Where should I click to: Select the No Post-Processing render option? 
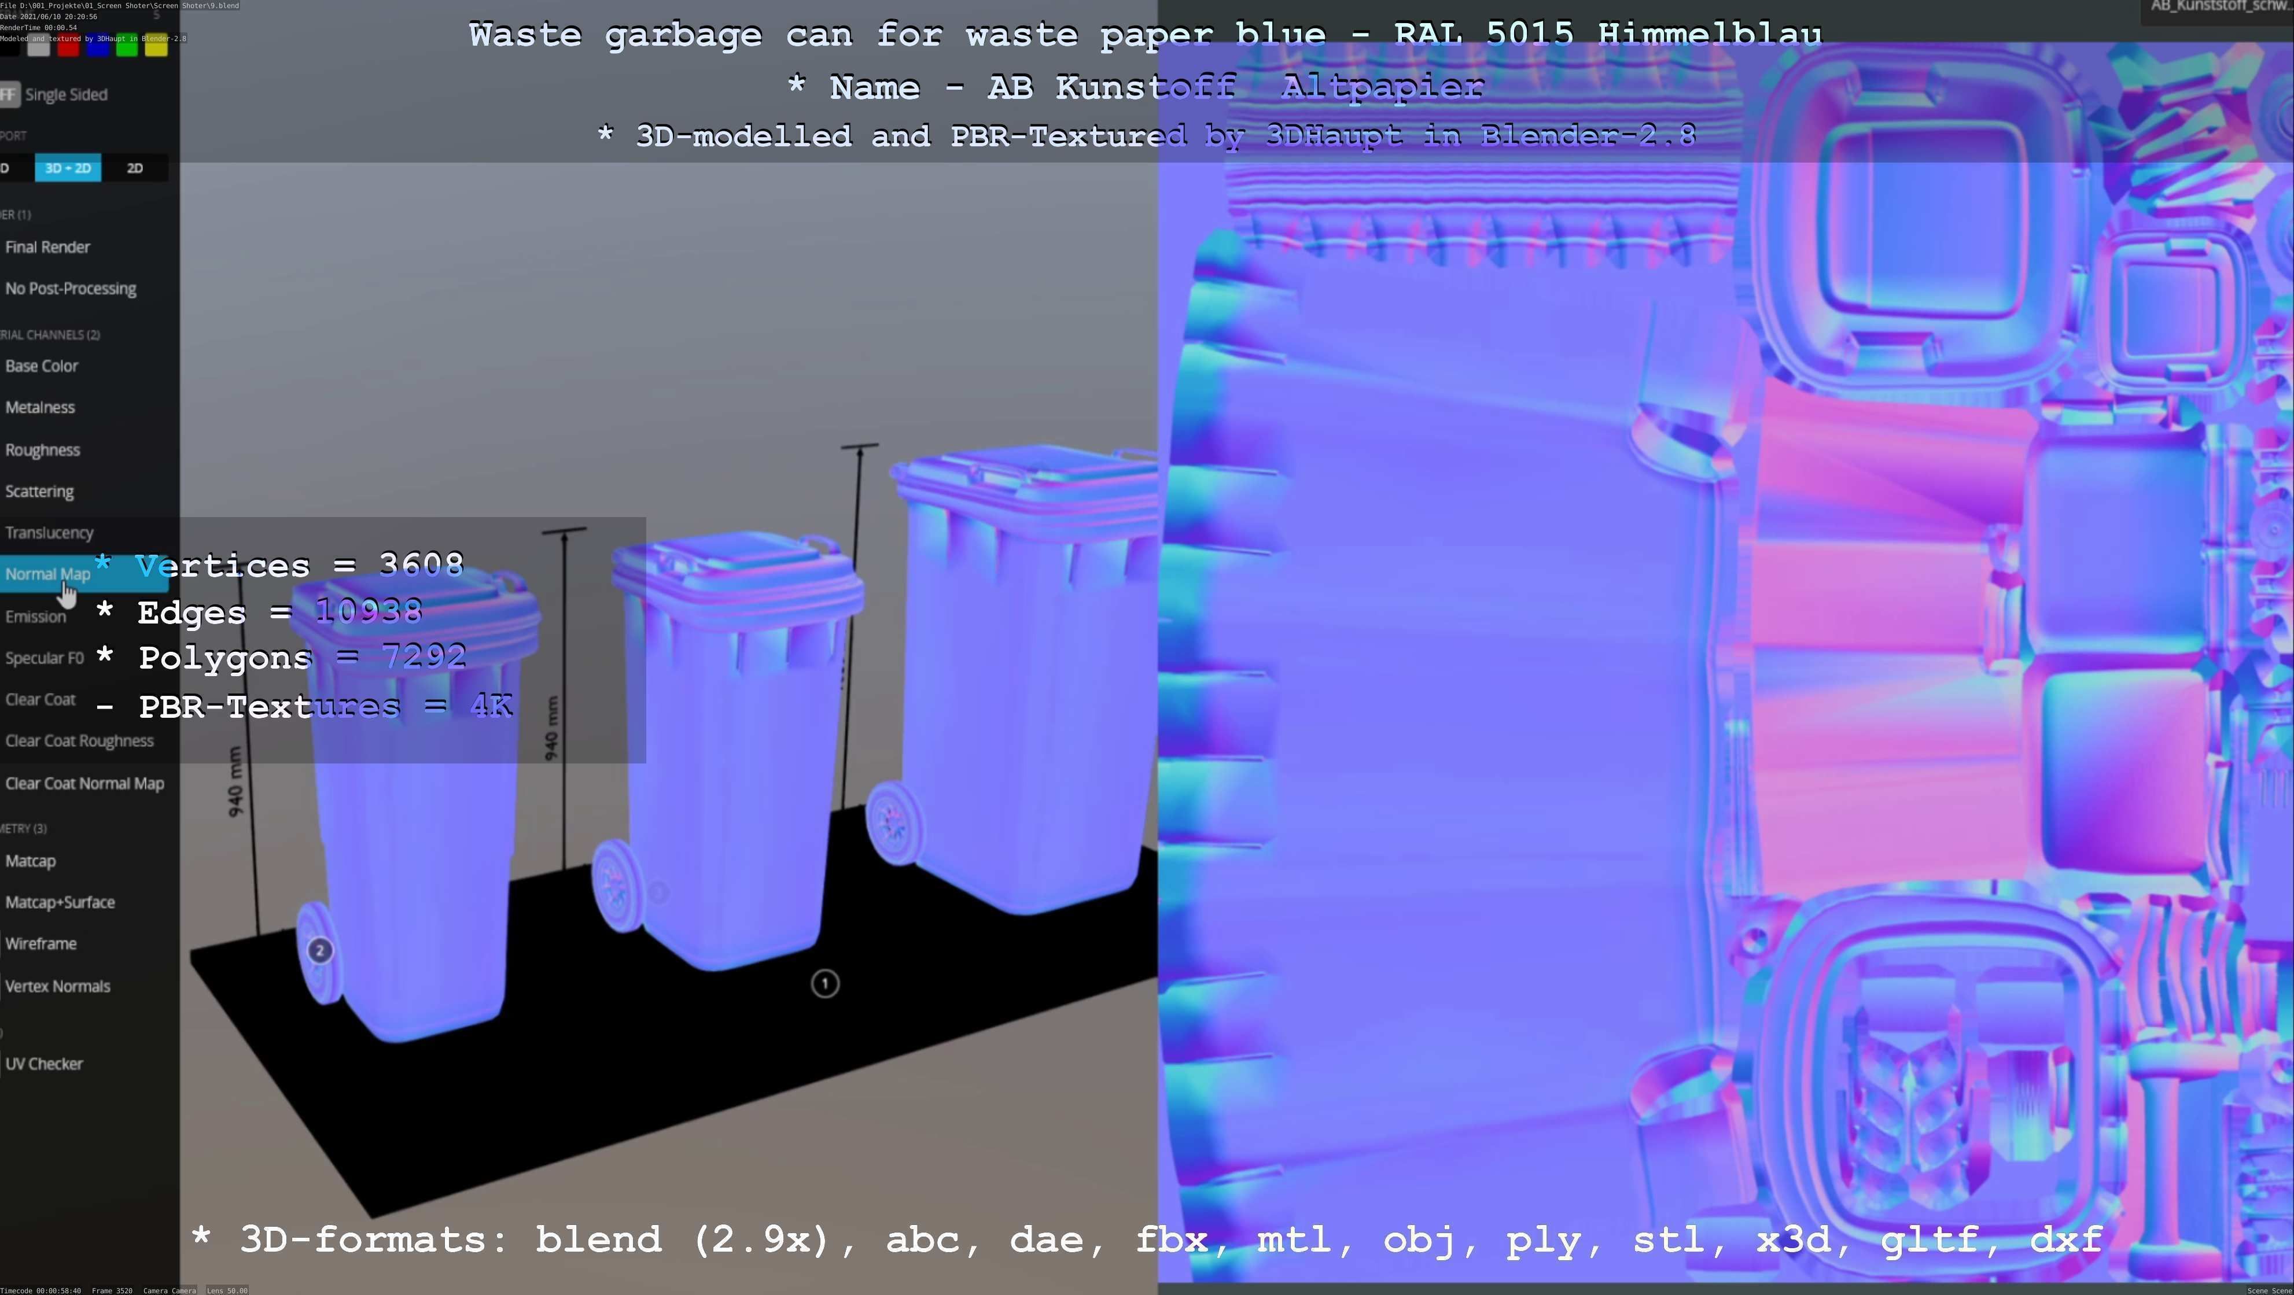point(71,289)
